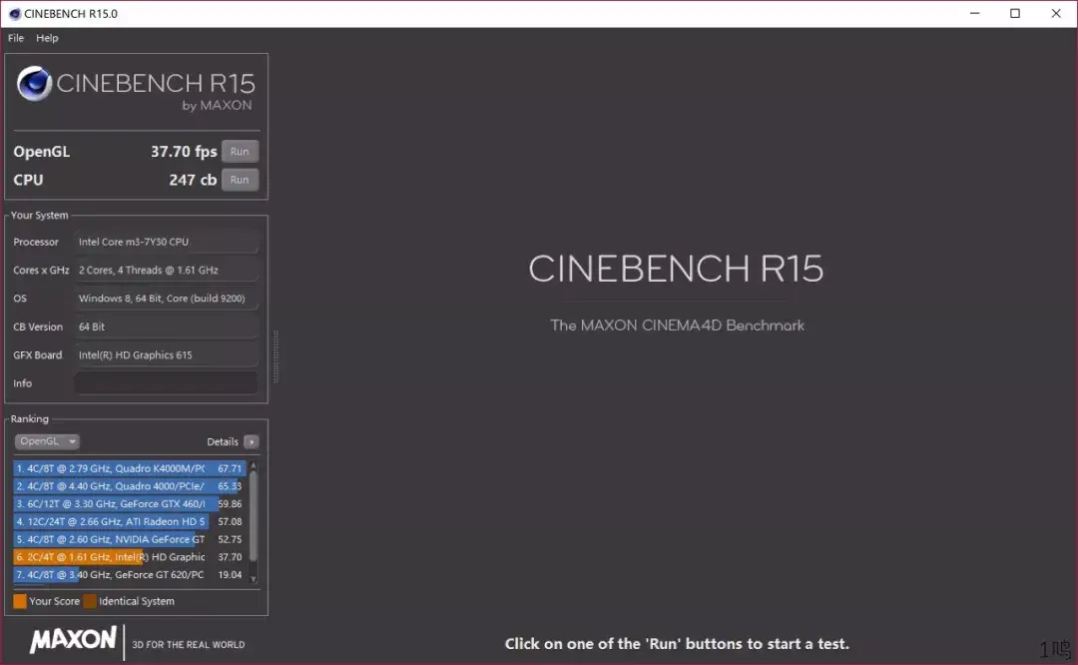
Task: Click the app icon in title bar
Action: (x=14, y=14)
